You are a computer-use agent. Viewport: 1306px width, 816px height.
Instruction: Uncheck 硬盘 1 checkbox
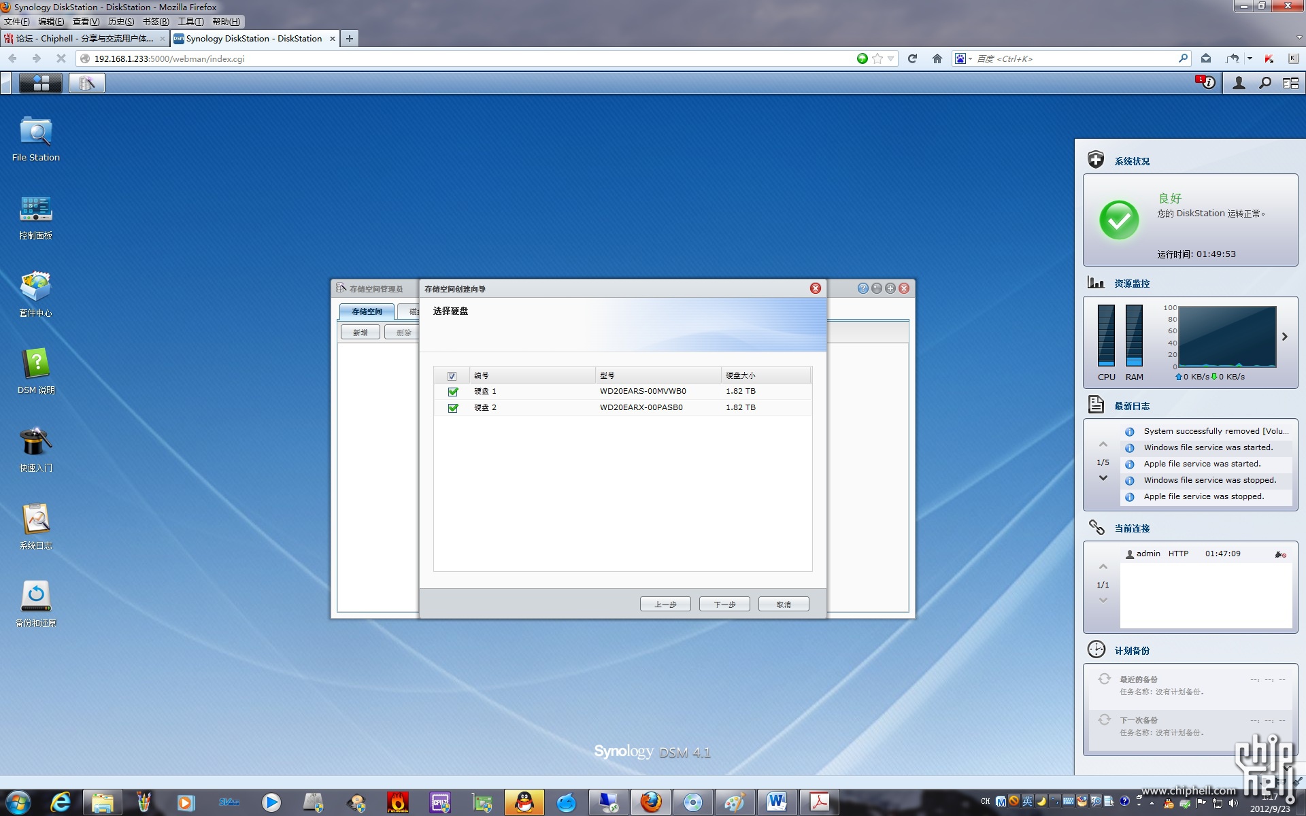tap(453, 392)
